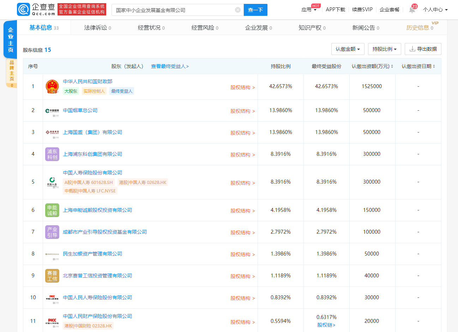Open the PICC life insurance logo
Viewport: 458px width, 332px height.
52,298
